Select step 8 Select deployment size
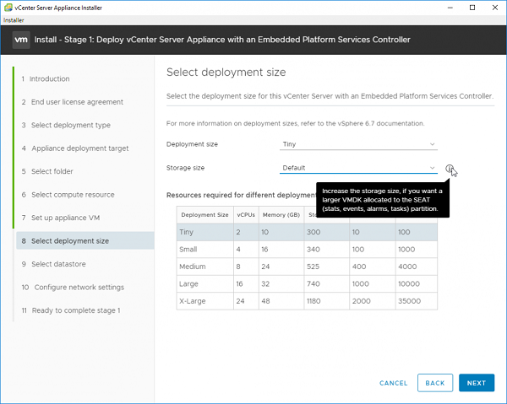Screen dimensions: 507x404 pyautogui.click(x=85, y=240)
